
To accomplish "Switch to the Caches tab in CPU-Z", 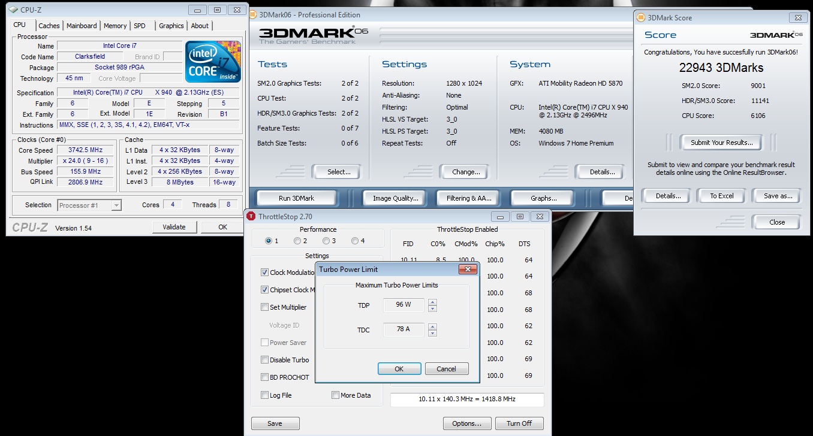I will click(x=49, y=26).
